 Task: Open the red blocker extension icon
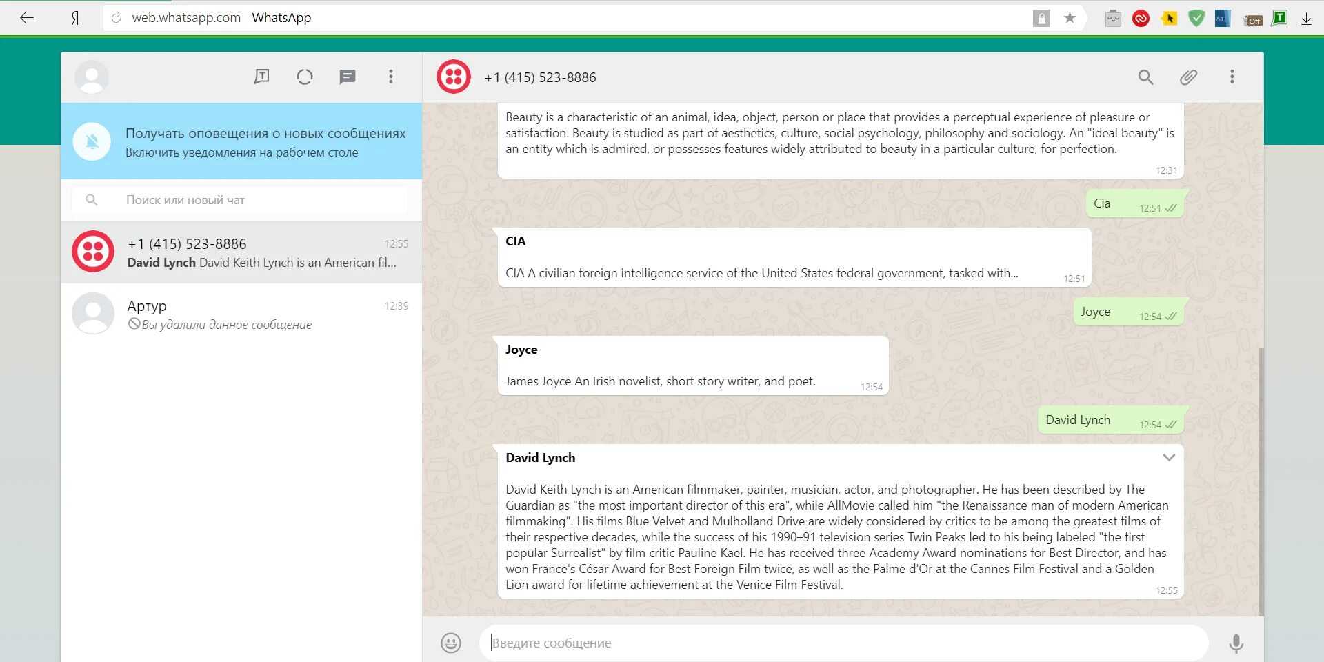[1141, 19]
